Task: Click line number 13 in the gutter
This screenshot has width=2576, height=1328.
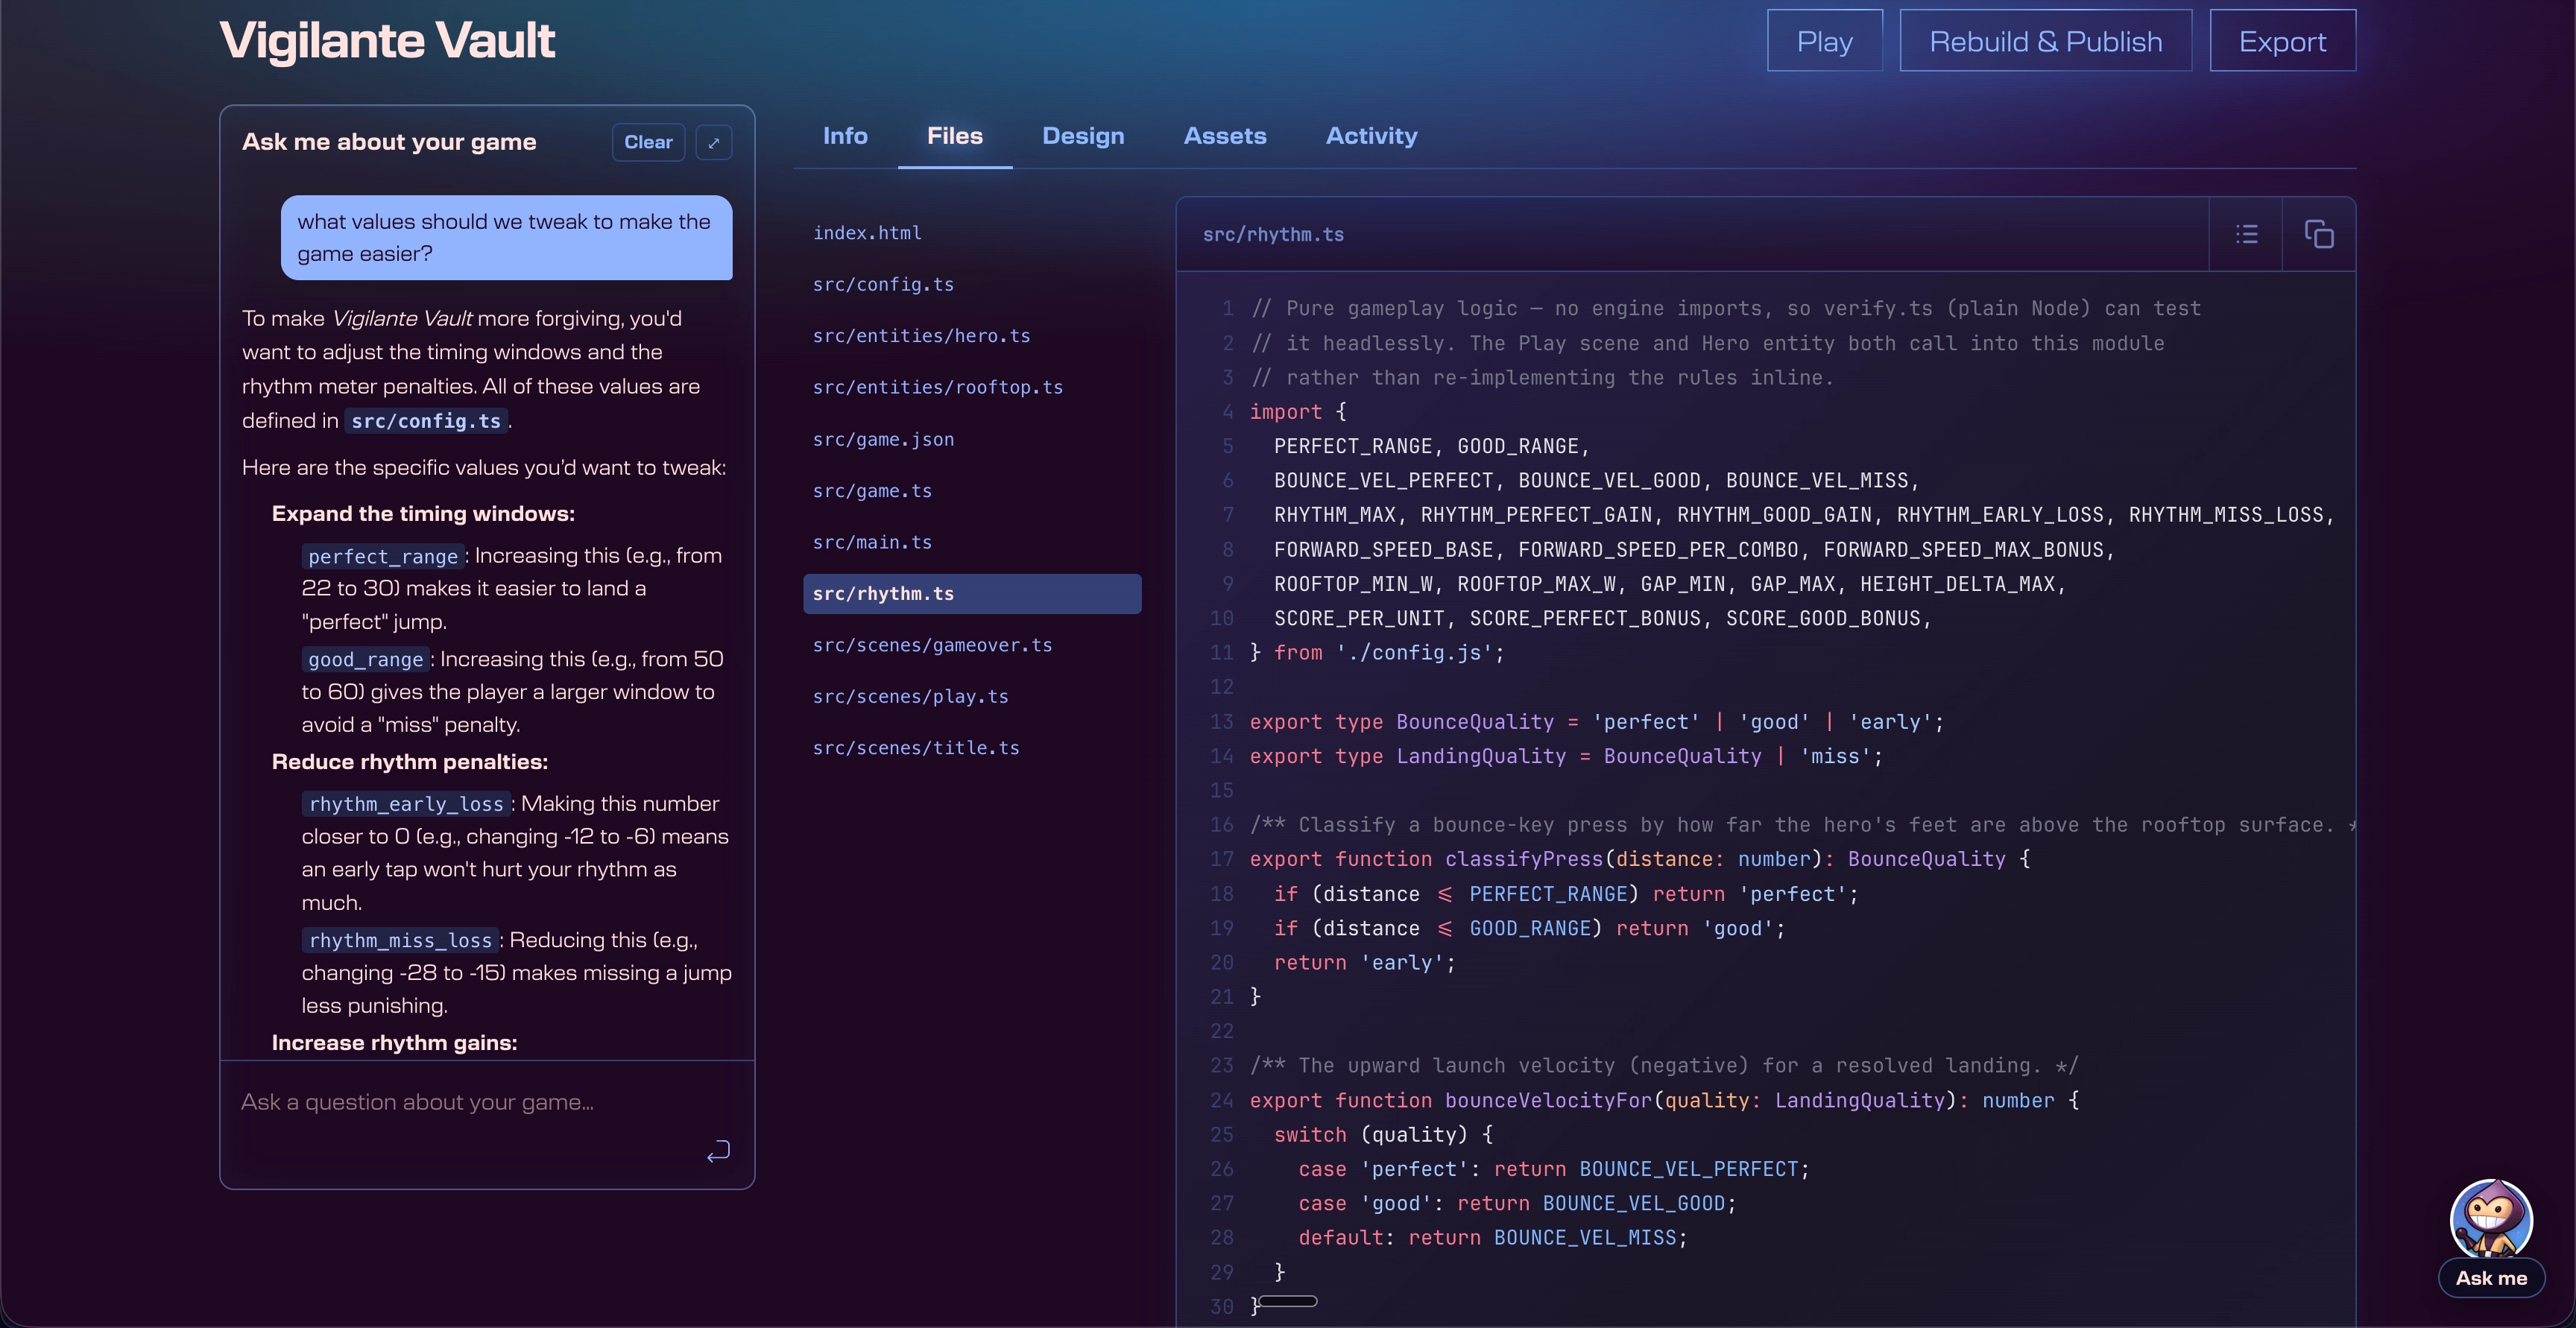Action: coord(1222,722)
